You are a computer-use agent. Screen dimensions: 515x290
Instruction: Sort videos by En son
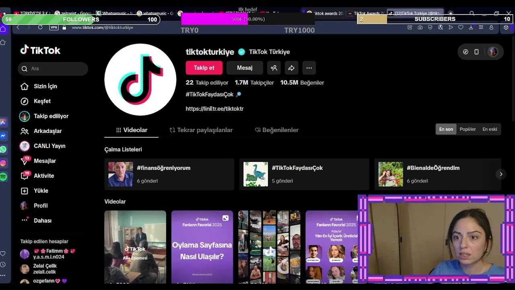[x=446, y=129]
